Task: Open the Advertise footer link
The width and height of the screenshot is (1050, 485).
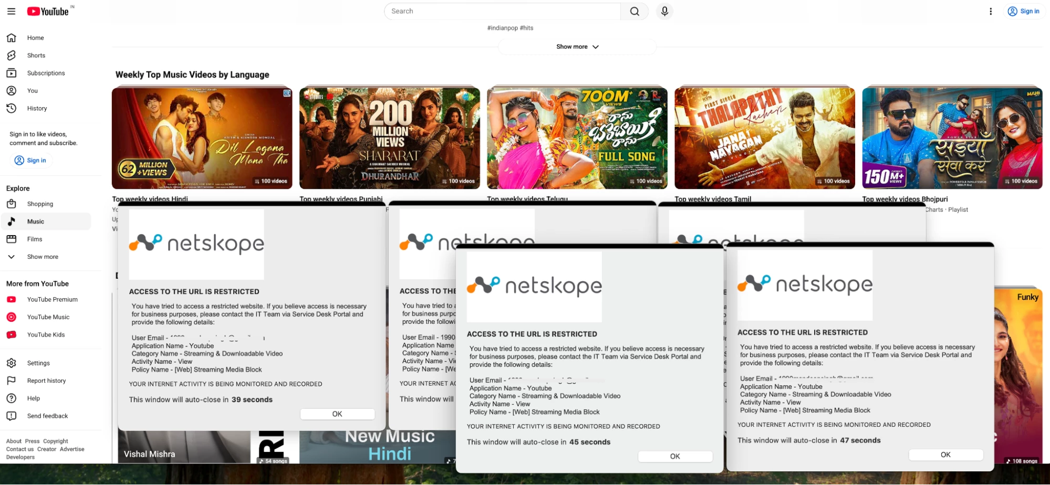Action: coord(72,449)
